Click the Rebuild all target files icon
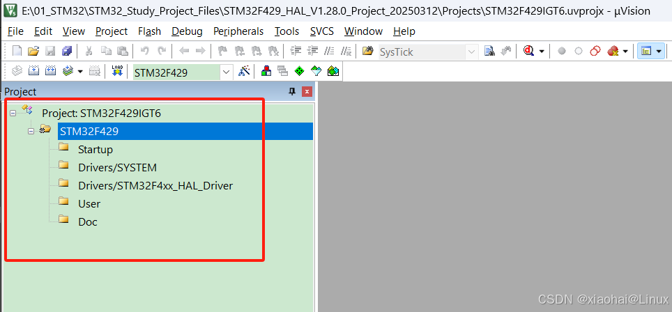The width and height of the screenshot is (672, 312). pyautogui.click(x=51, y=70)
